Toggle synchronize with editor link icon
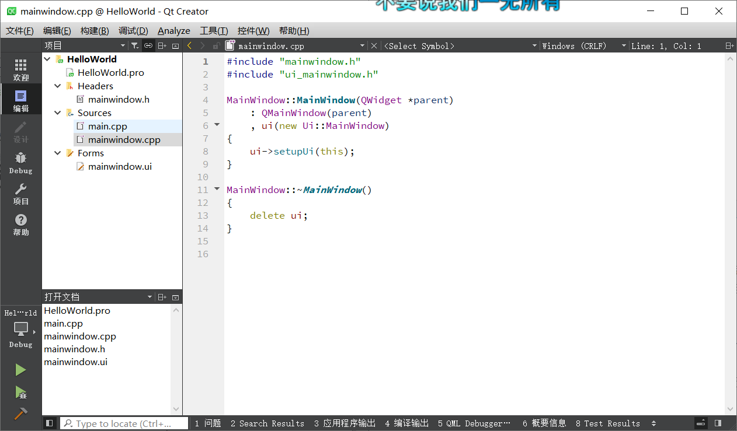Screen dimensions: 737x431 (x=148, y=45)
